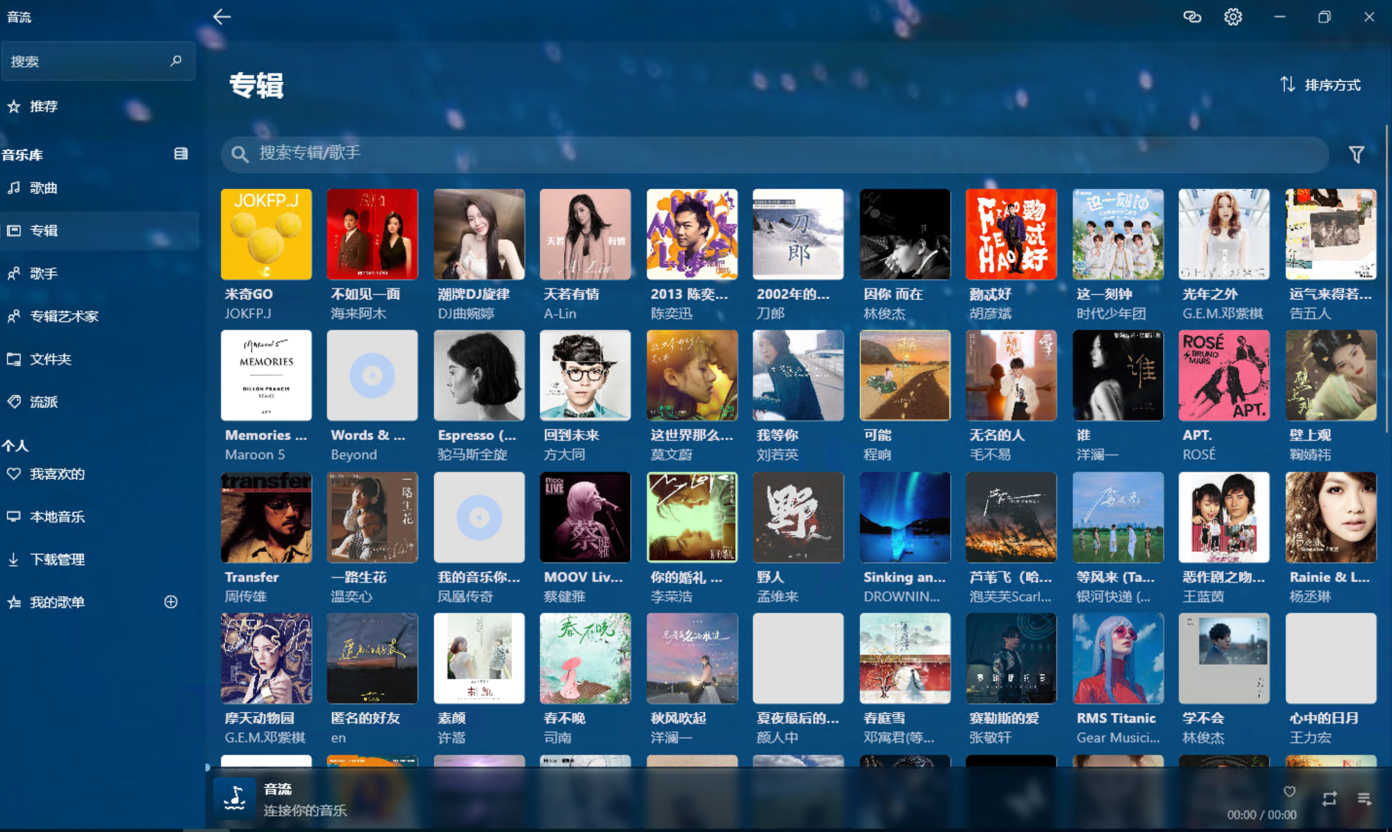This screenshot has width=1392, height=832.
Task: Open the Sinking album by DROWNIN
Action: pyautogui.click(x=905, y=518)
